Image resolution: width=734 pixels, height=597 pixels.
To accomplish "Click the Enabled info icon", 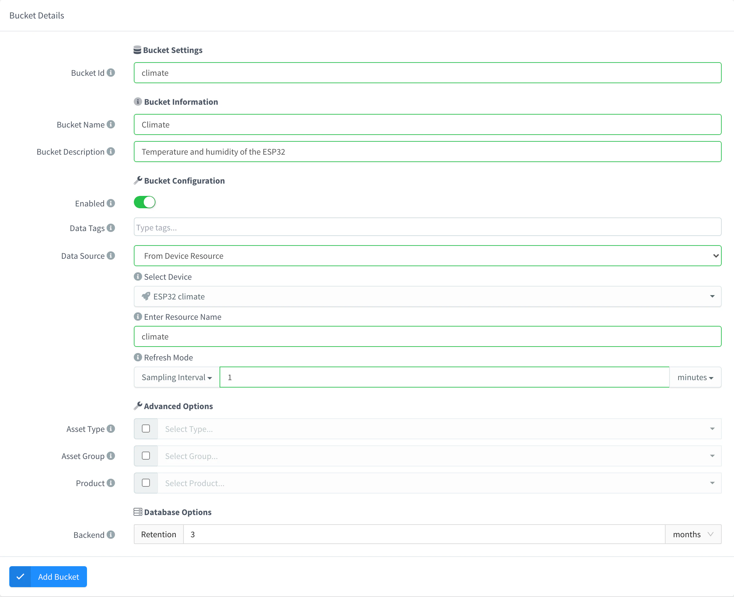I will pyautogui.click(x=111, y=203).
